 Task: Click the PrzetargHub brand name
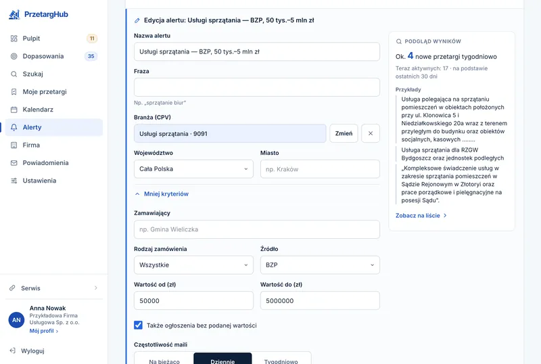tap(46, 14)
